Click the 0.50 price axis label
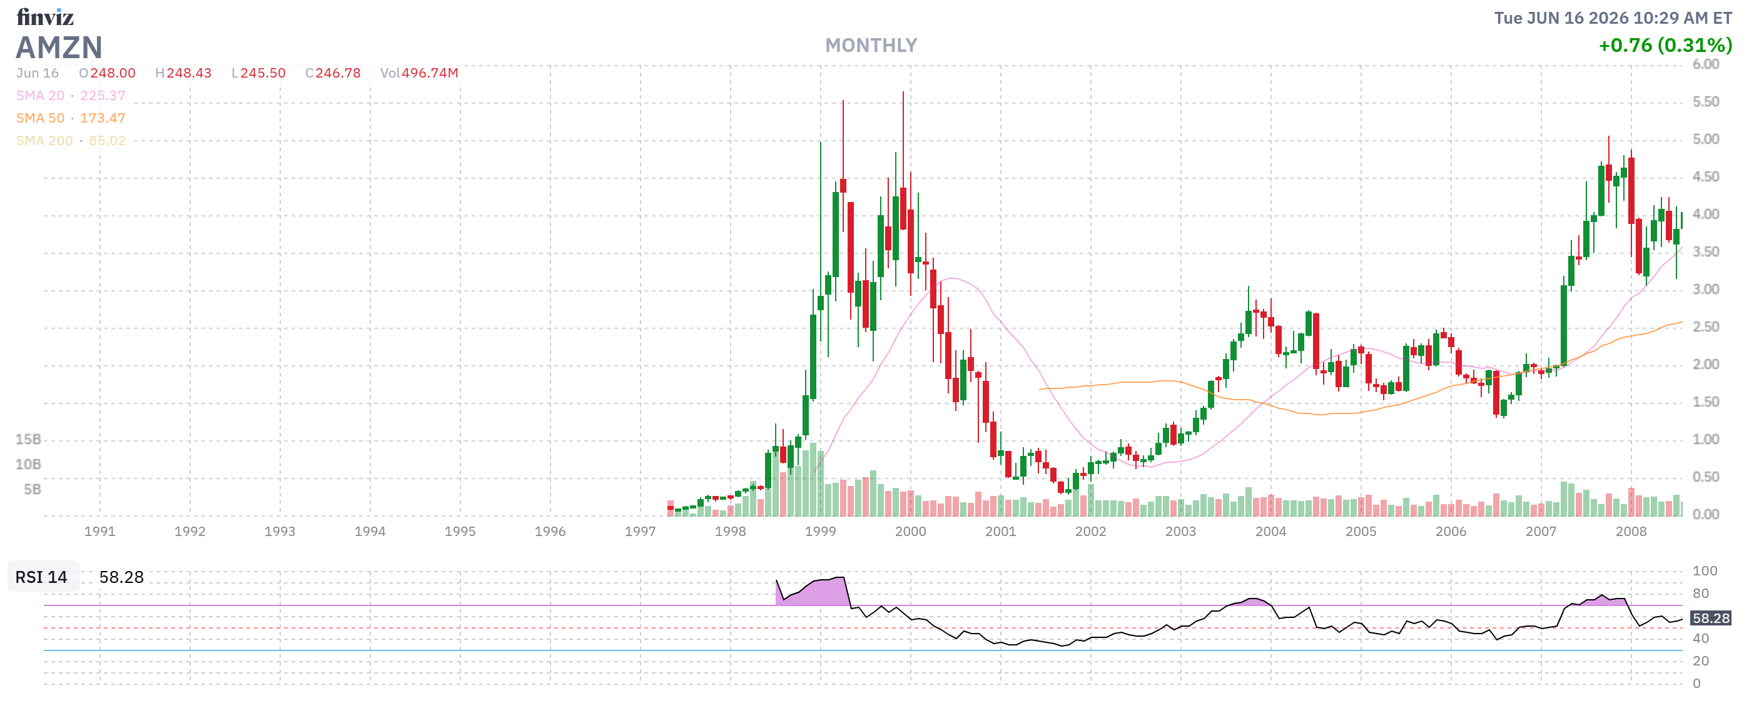 coord(1706,477)
